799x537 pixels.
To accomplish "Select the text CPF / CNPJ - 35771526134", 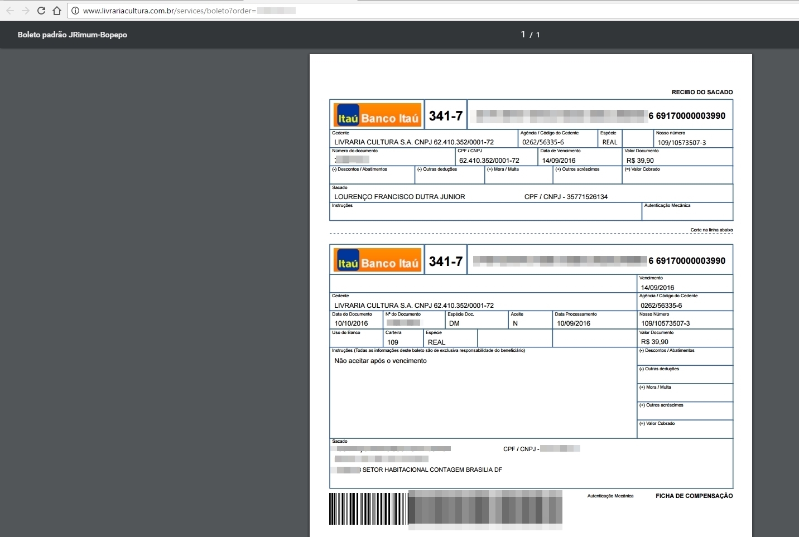I will pyautogui.click(x=566, y=197).
